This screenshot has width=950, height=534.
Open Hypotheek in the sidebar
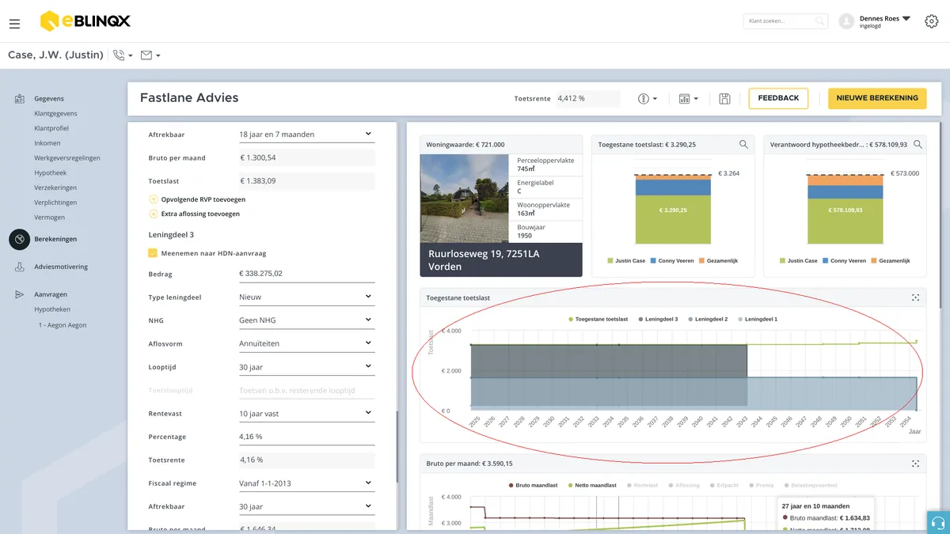point(50,172)
